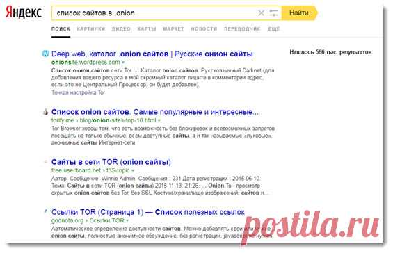Open onionsite.wordpress.com URL link
This screenshot has width=393, height=253.
tap(86, 63)
